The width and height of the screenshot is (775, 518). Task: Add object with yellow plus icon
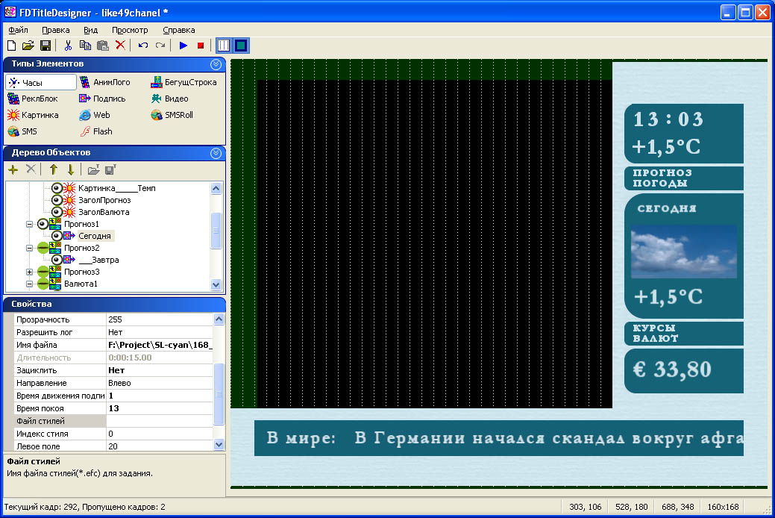click(13, 169)
